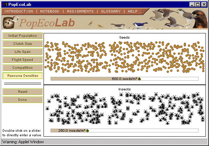Select the Resource Densities button
The height and width of the screenshot is (146, 209).
(23, 76)
